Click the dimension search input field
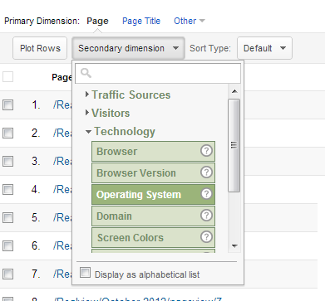Screen dimensions: 325x301 pyautogui.click(x=158, y=73)
